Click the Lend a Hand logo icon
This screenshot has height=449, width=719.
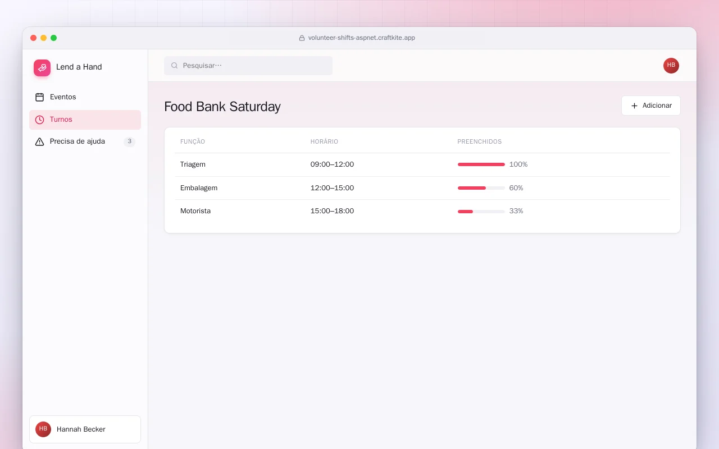pyautogui.click(x=42, y=68)
